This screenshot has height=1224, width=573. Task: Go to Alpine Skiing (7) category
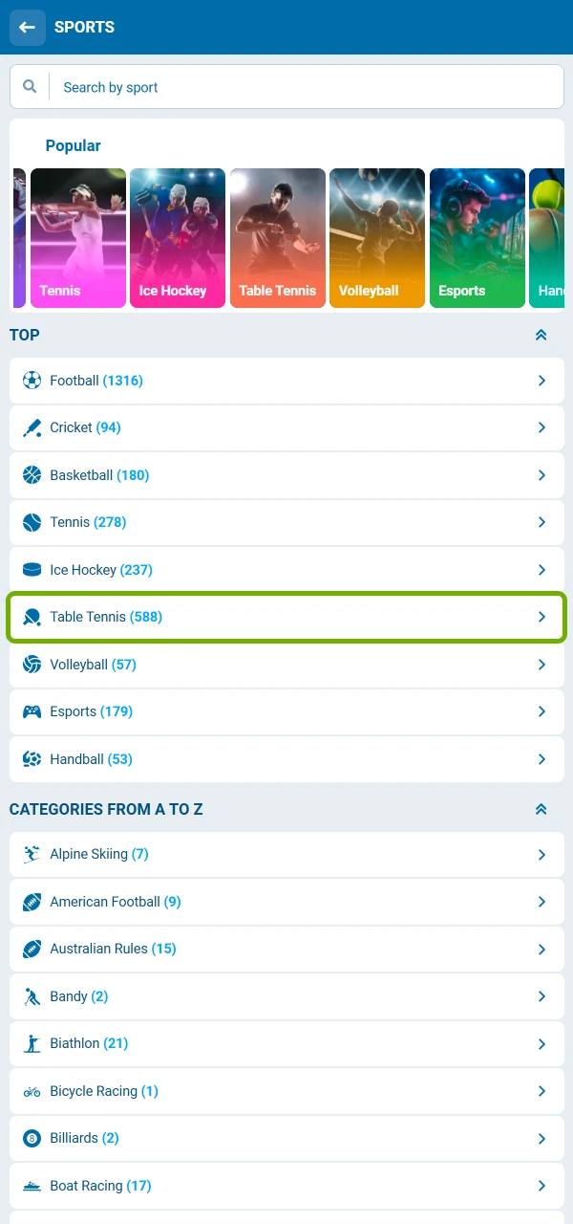click(x=286, y=854)
